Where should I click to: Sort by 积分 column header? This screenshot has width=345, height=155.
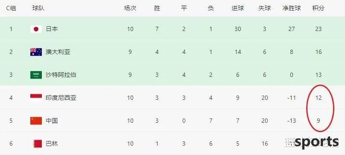click(x=318, y=8)
